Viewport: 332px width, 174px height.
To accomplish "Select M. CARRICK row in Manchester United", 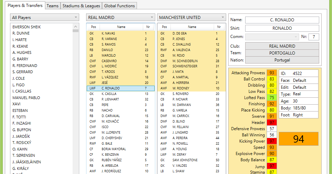I will point(192,116).
